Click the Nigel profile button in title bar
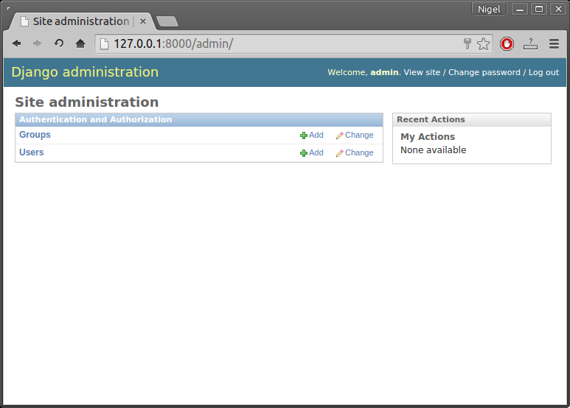This screenshot has width=570, height=408. tap(489, 9)
